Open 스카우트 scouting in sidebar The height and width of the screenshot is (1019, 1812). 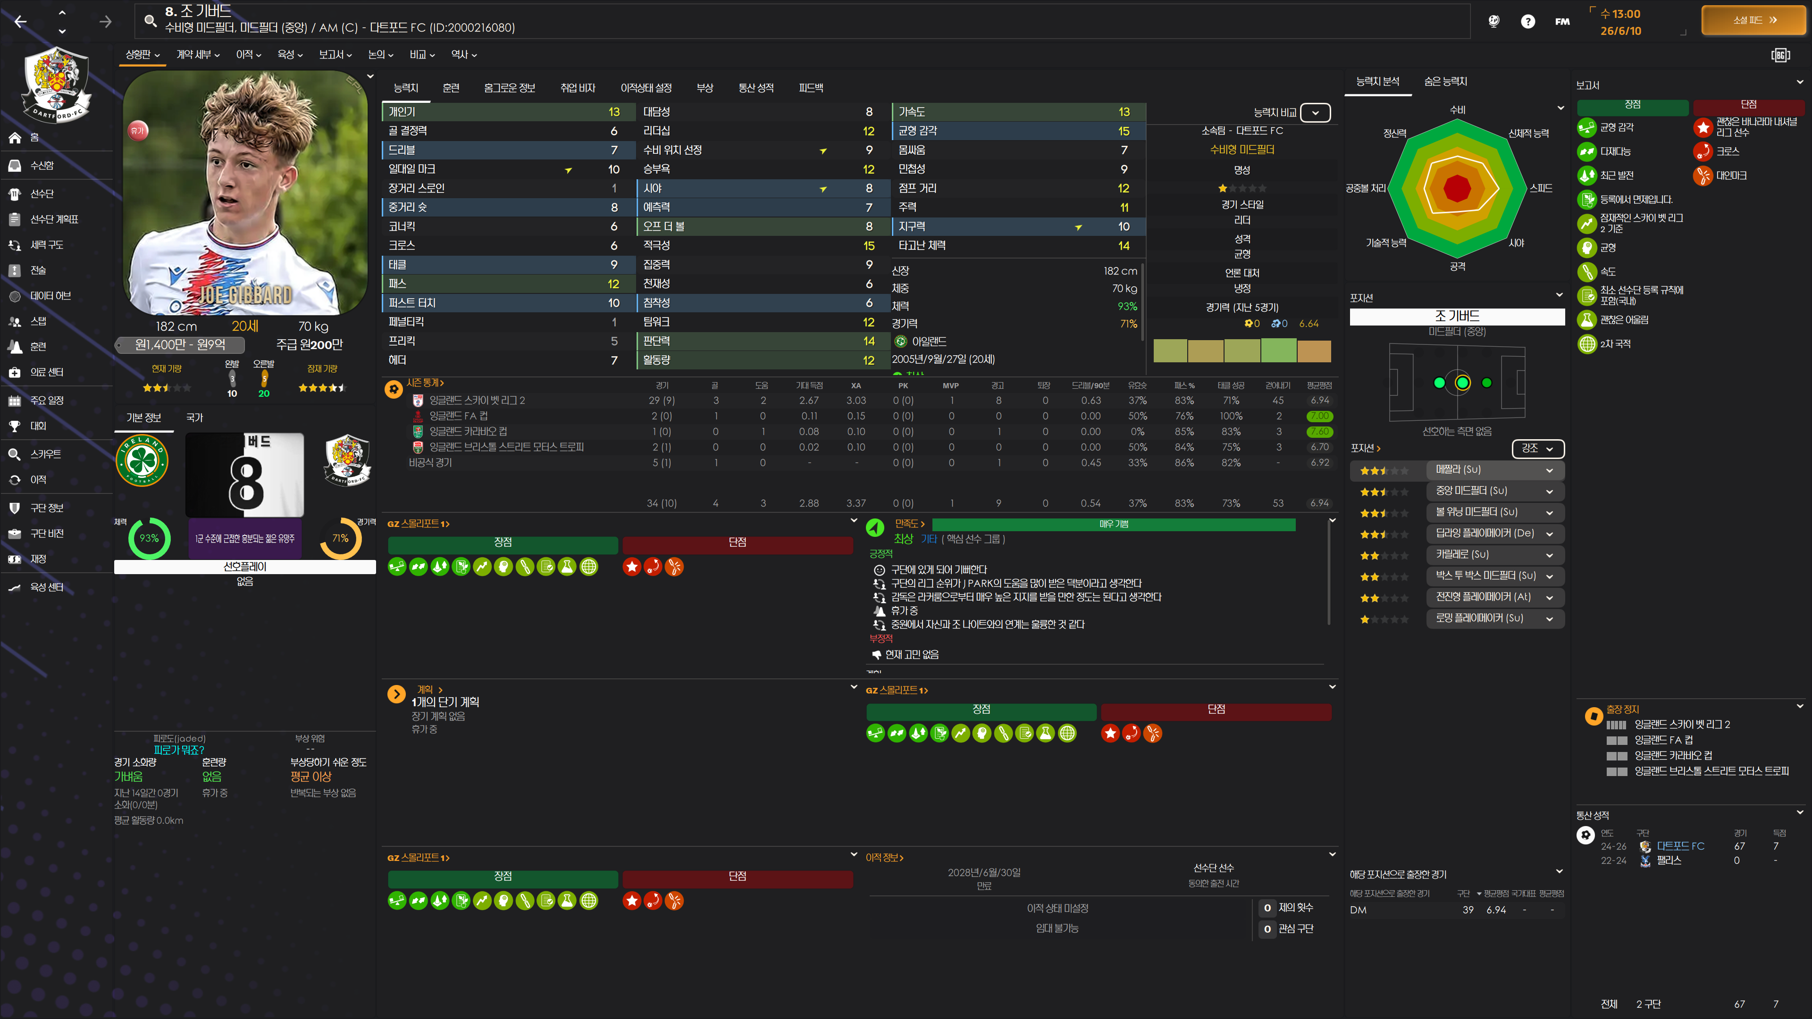(x=45, y=454)
